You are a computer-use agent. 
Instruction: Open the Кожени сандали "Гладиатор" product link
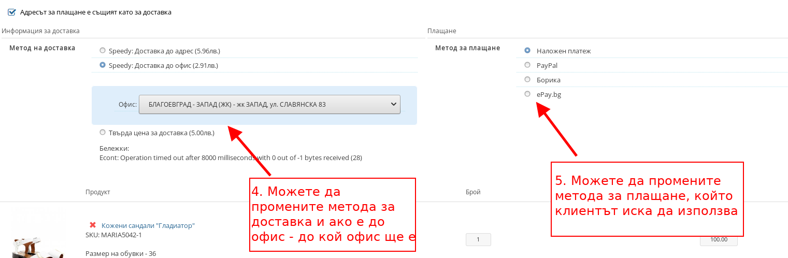point(148,226)
